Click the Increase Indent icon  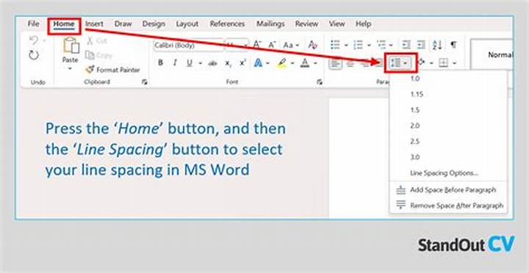pyautogui.click(x=421, y=45)
